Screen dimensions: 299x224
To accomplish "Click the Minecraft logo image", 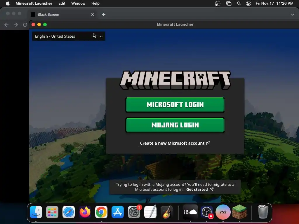I will click(x=175, y=80).
